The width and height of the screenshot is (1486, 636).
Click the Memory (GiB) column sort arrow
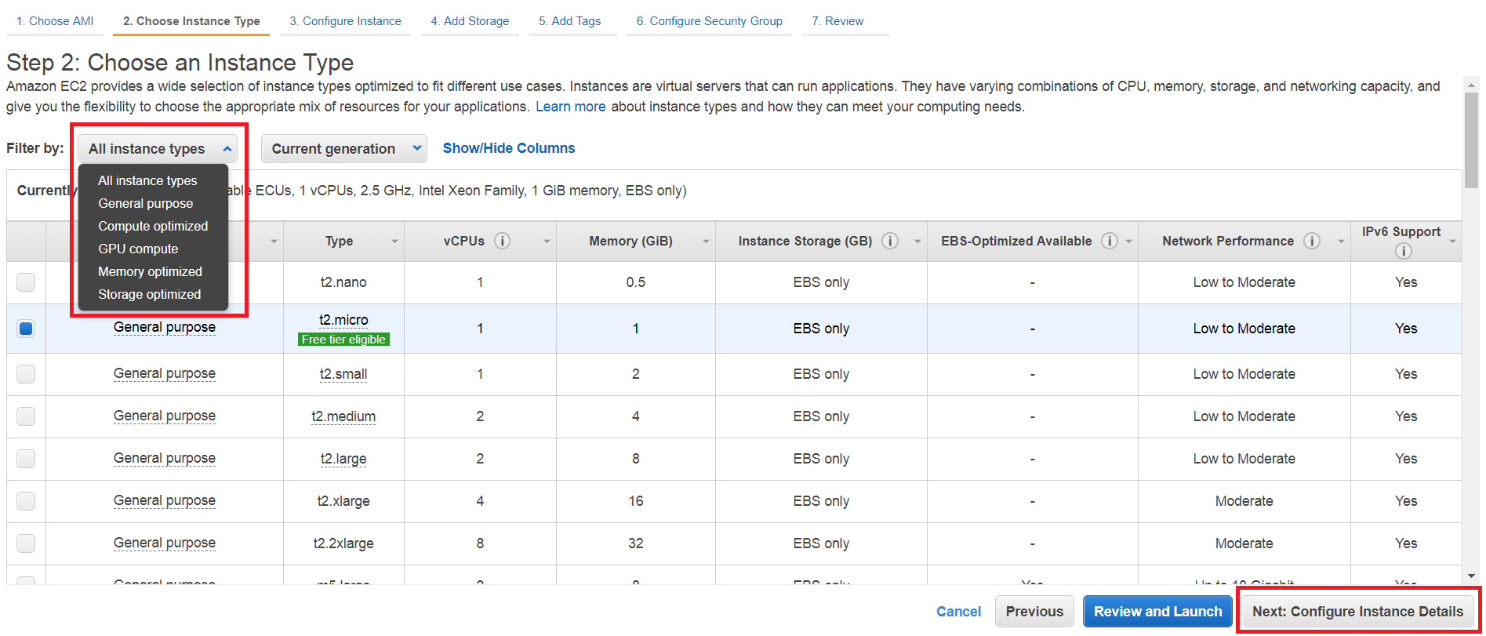tap(706, 242)
